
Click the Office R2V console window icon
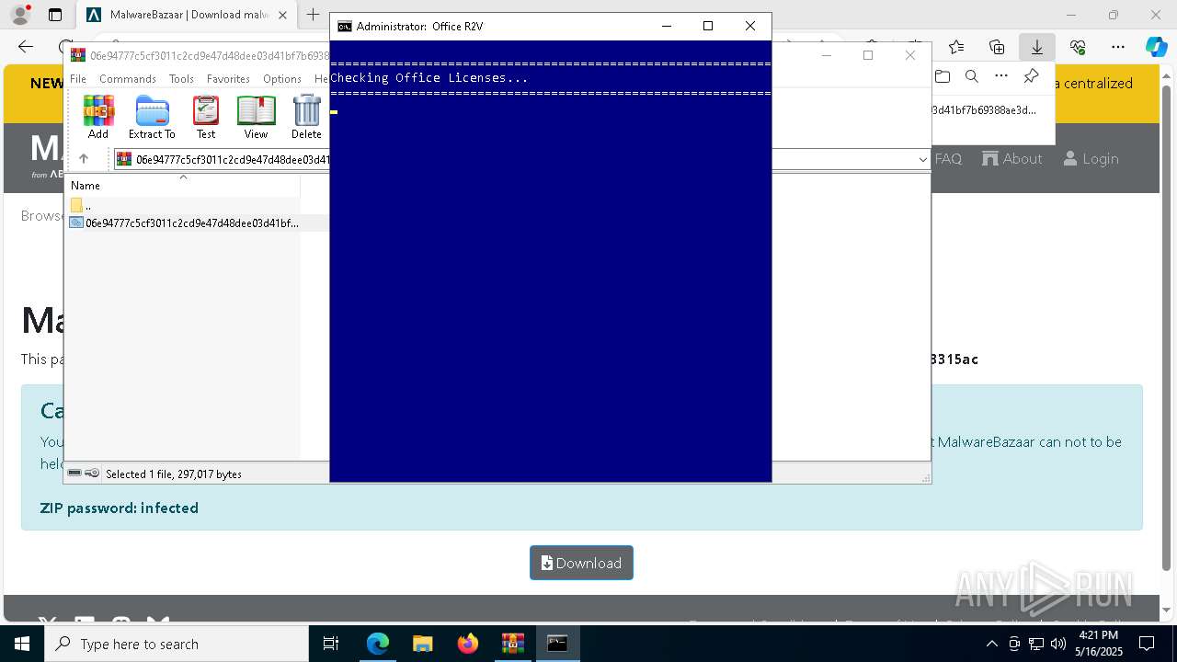345,27
